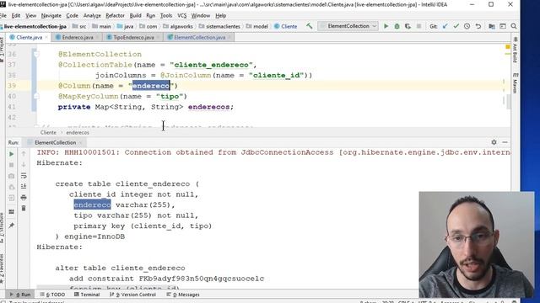Open the Window menu
This screenshot has width=540, height=303.
201,16
